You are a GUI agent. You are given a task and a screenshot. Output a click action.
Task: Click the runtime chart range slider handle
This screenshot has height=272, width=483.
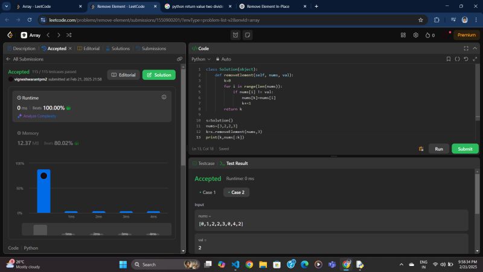point(40,230)
